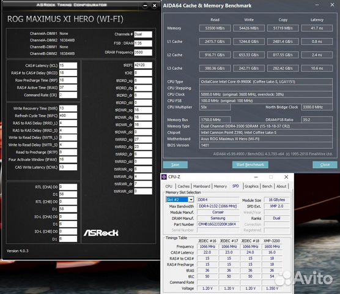Click the DRAM Frequency field showing 3500
Image resolution: width=340 pixels, height=294 pixels.
coord(143,52)
